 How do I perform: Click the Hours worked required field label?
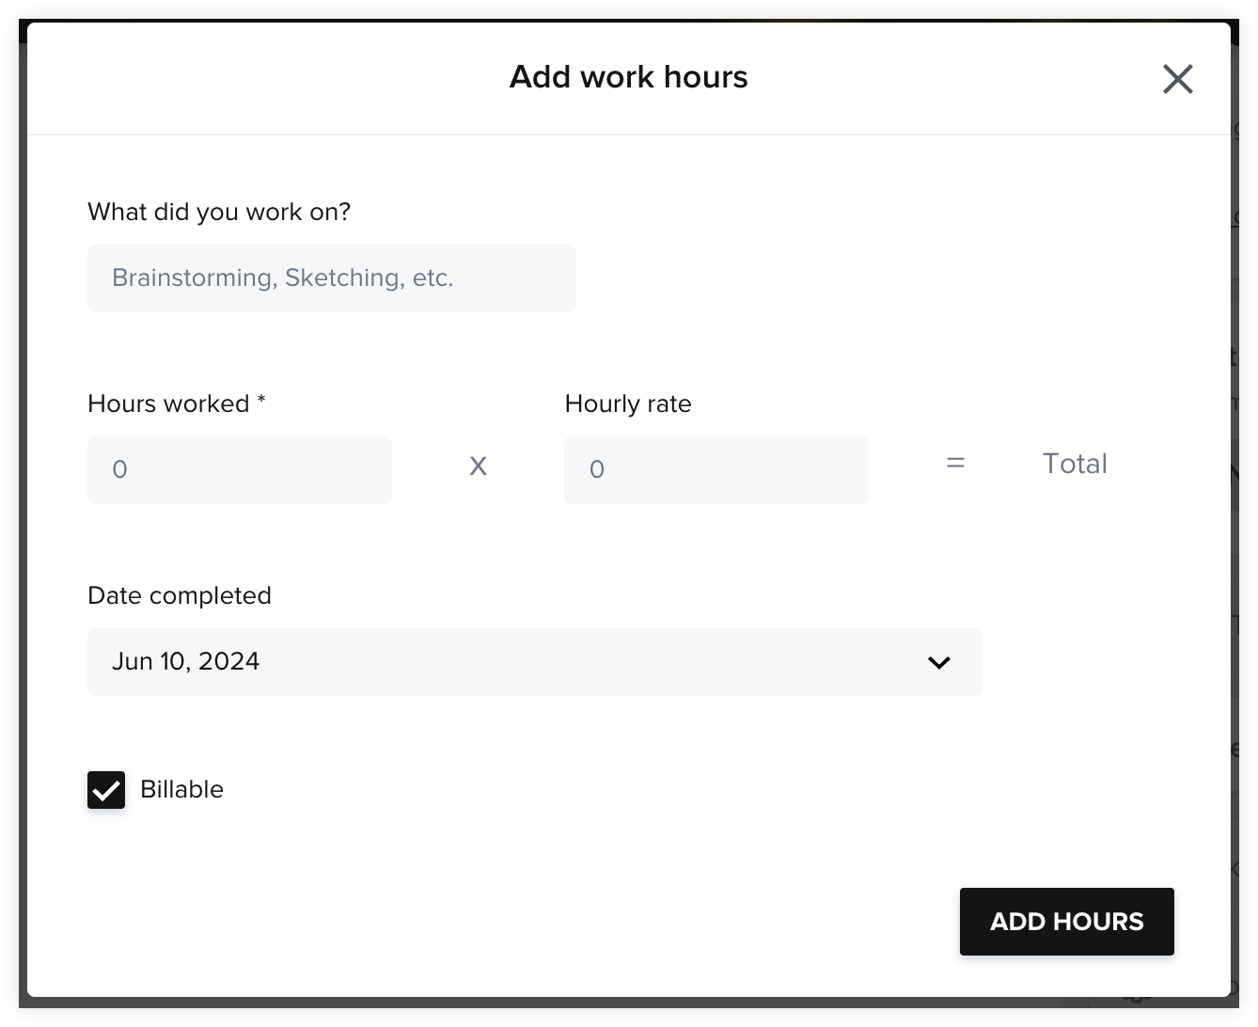point(176,403)
